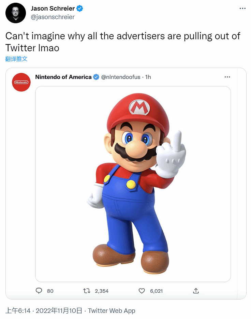Click the share upload icon
The image size is (251, 319).
coord(196,291)
